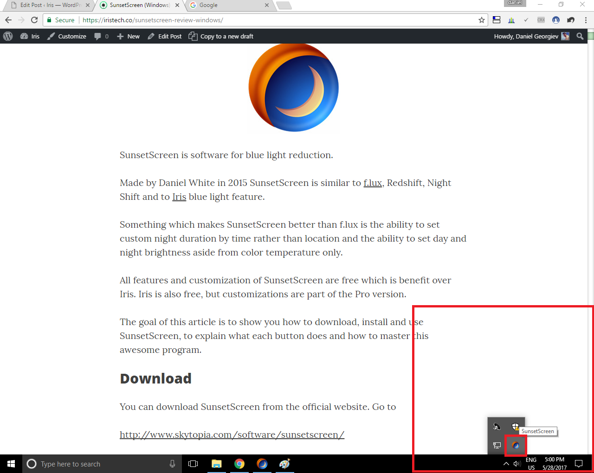Click the Paint taskbar icon
The width and height of the screenshot is (594, 473).
click(285, 464)
